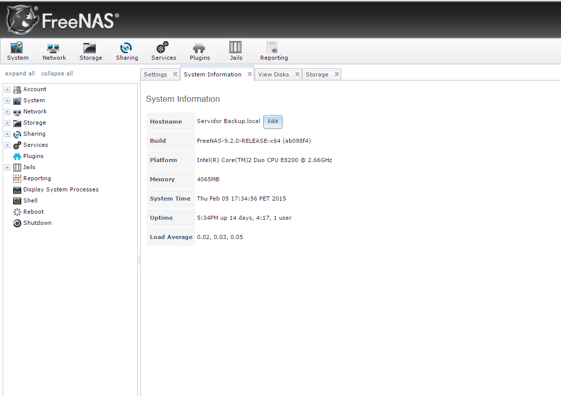Close the System Information tab

click(x=250, y=74)
